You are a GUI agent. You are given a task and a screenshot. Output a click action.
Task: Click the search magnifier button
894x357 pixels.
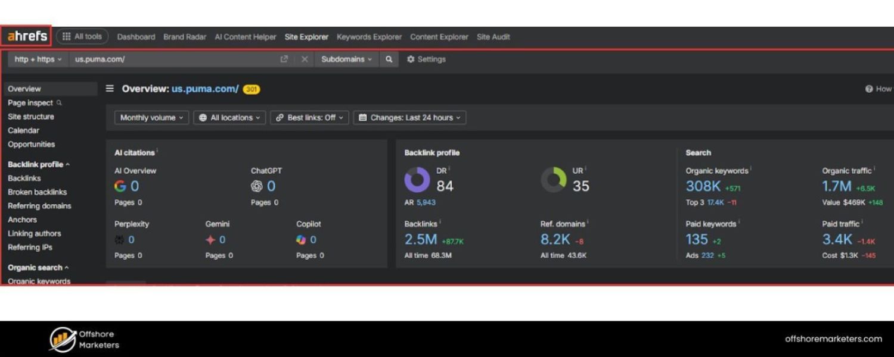[x=389, y=59]
